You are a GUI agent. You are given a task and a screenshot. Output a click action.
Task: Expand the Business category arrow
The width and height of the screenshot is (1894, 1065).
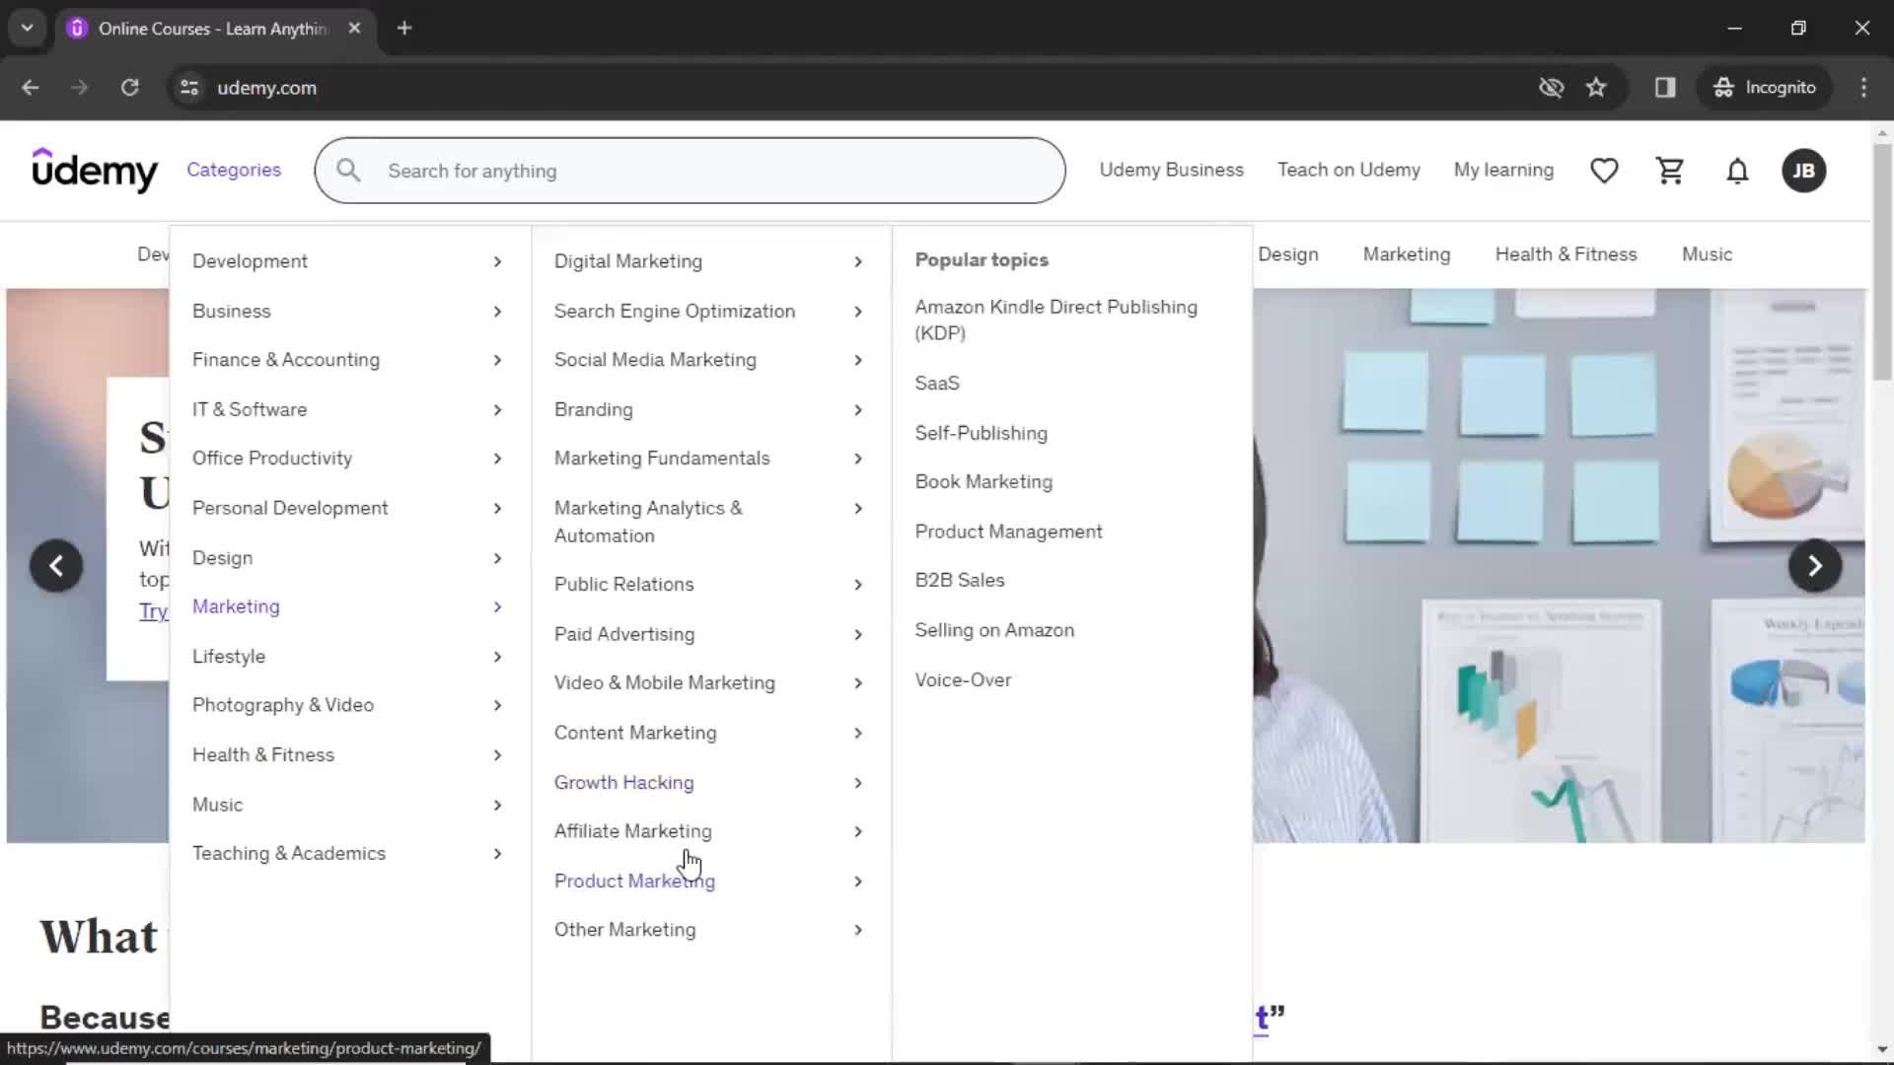[x=497, y=312]
